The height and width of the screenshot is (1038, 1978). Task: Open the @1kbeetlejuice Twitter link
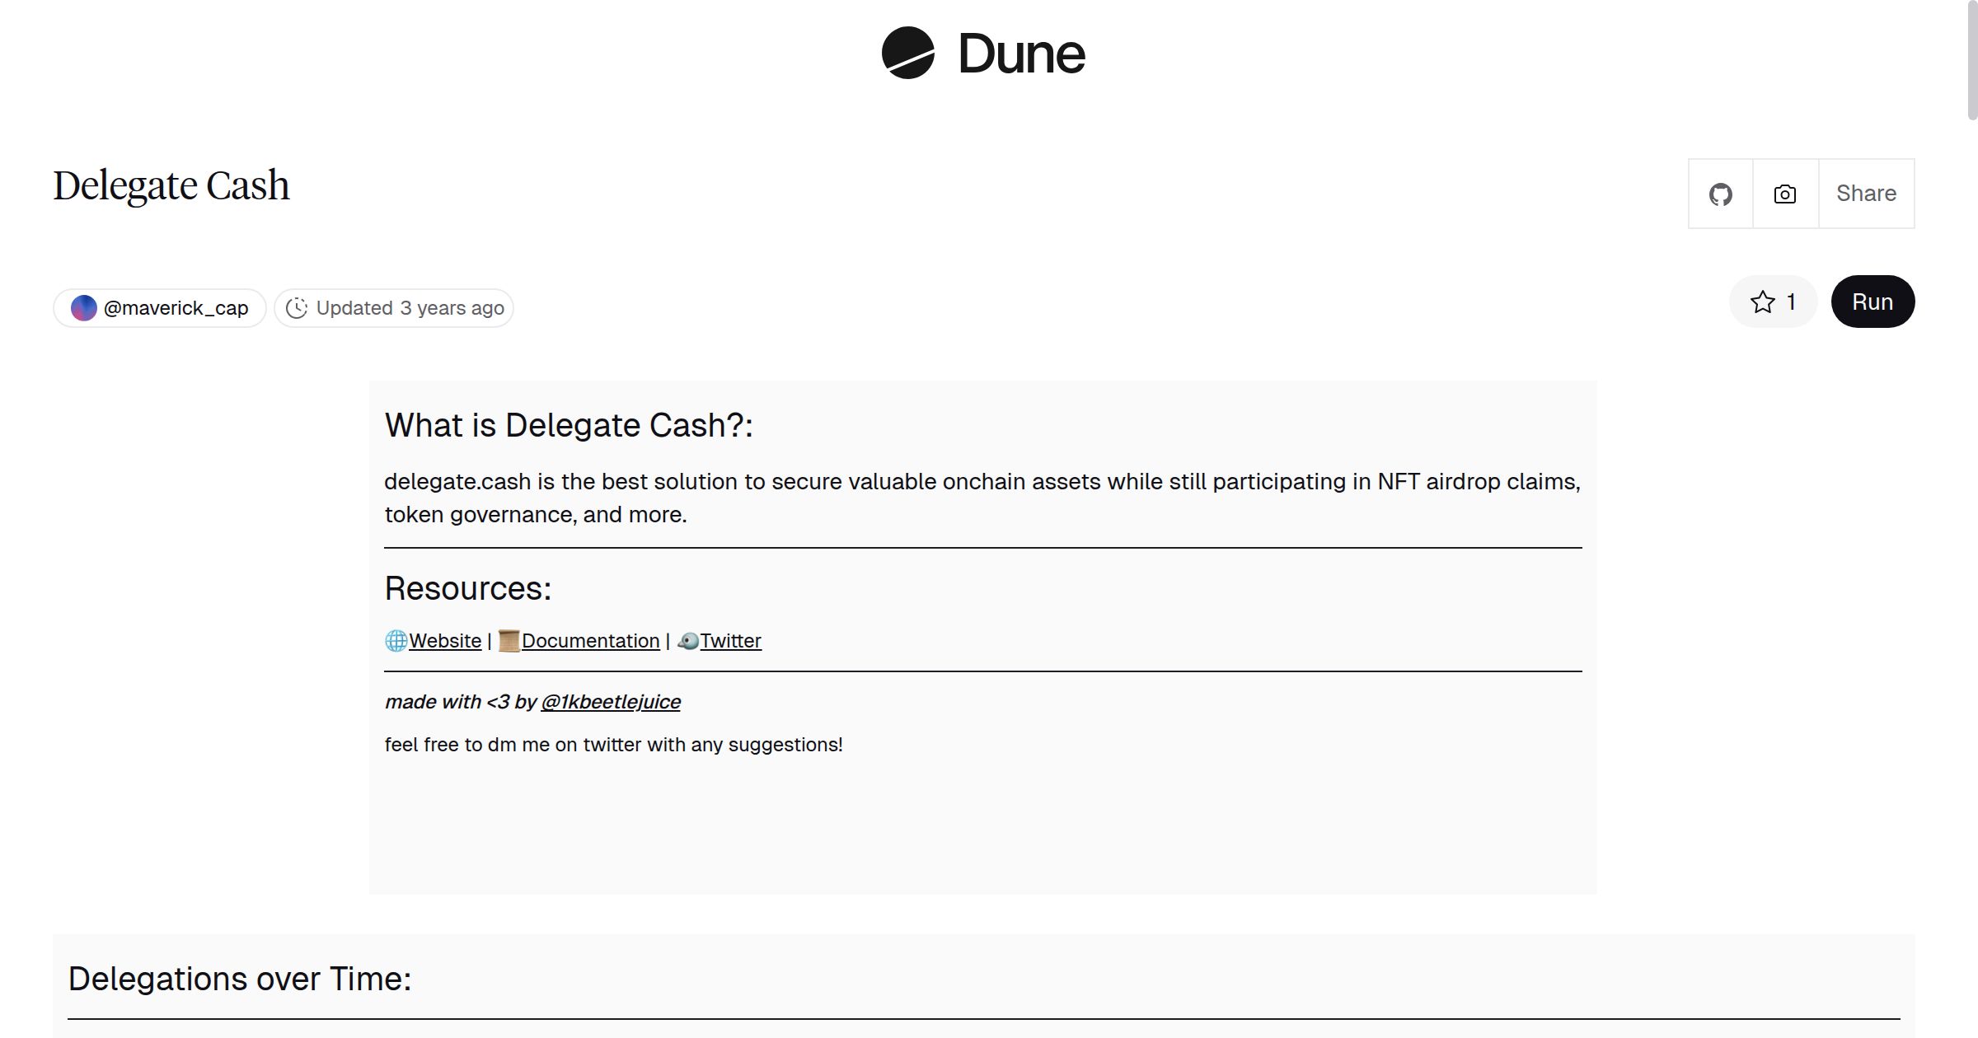click(611, 701)
